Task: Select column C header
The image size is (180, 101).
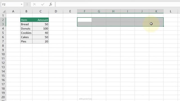Action: coord(40,11)
